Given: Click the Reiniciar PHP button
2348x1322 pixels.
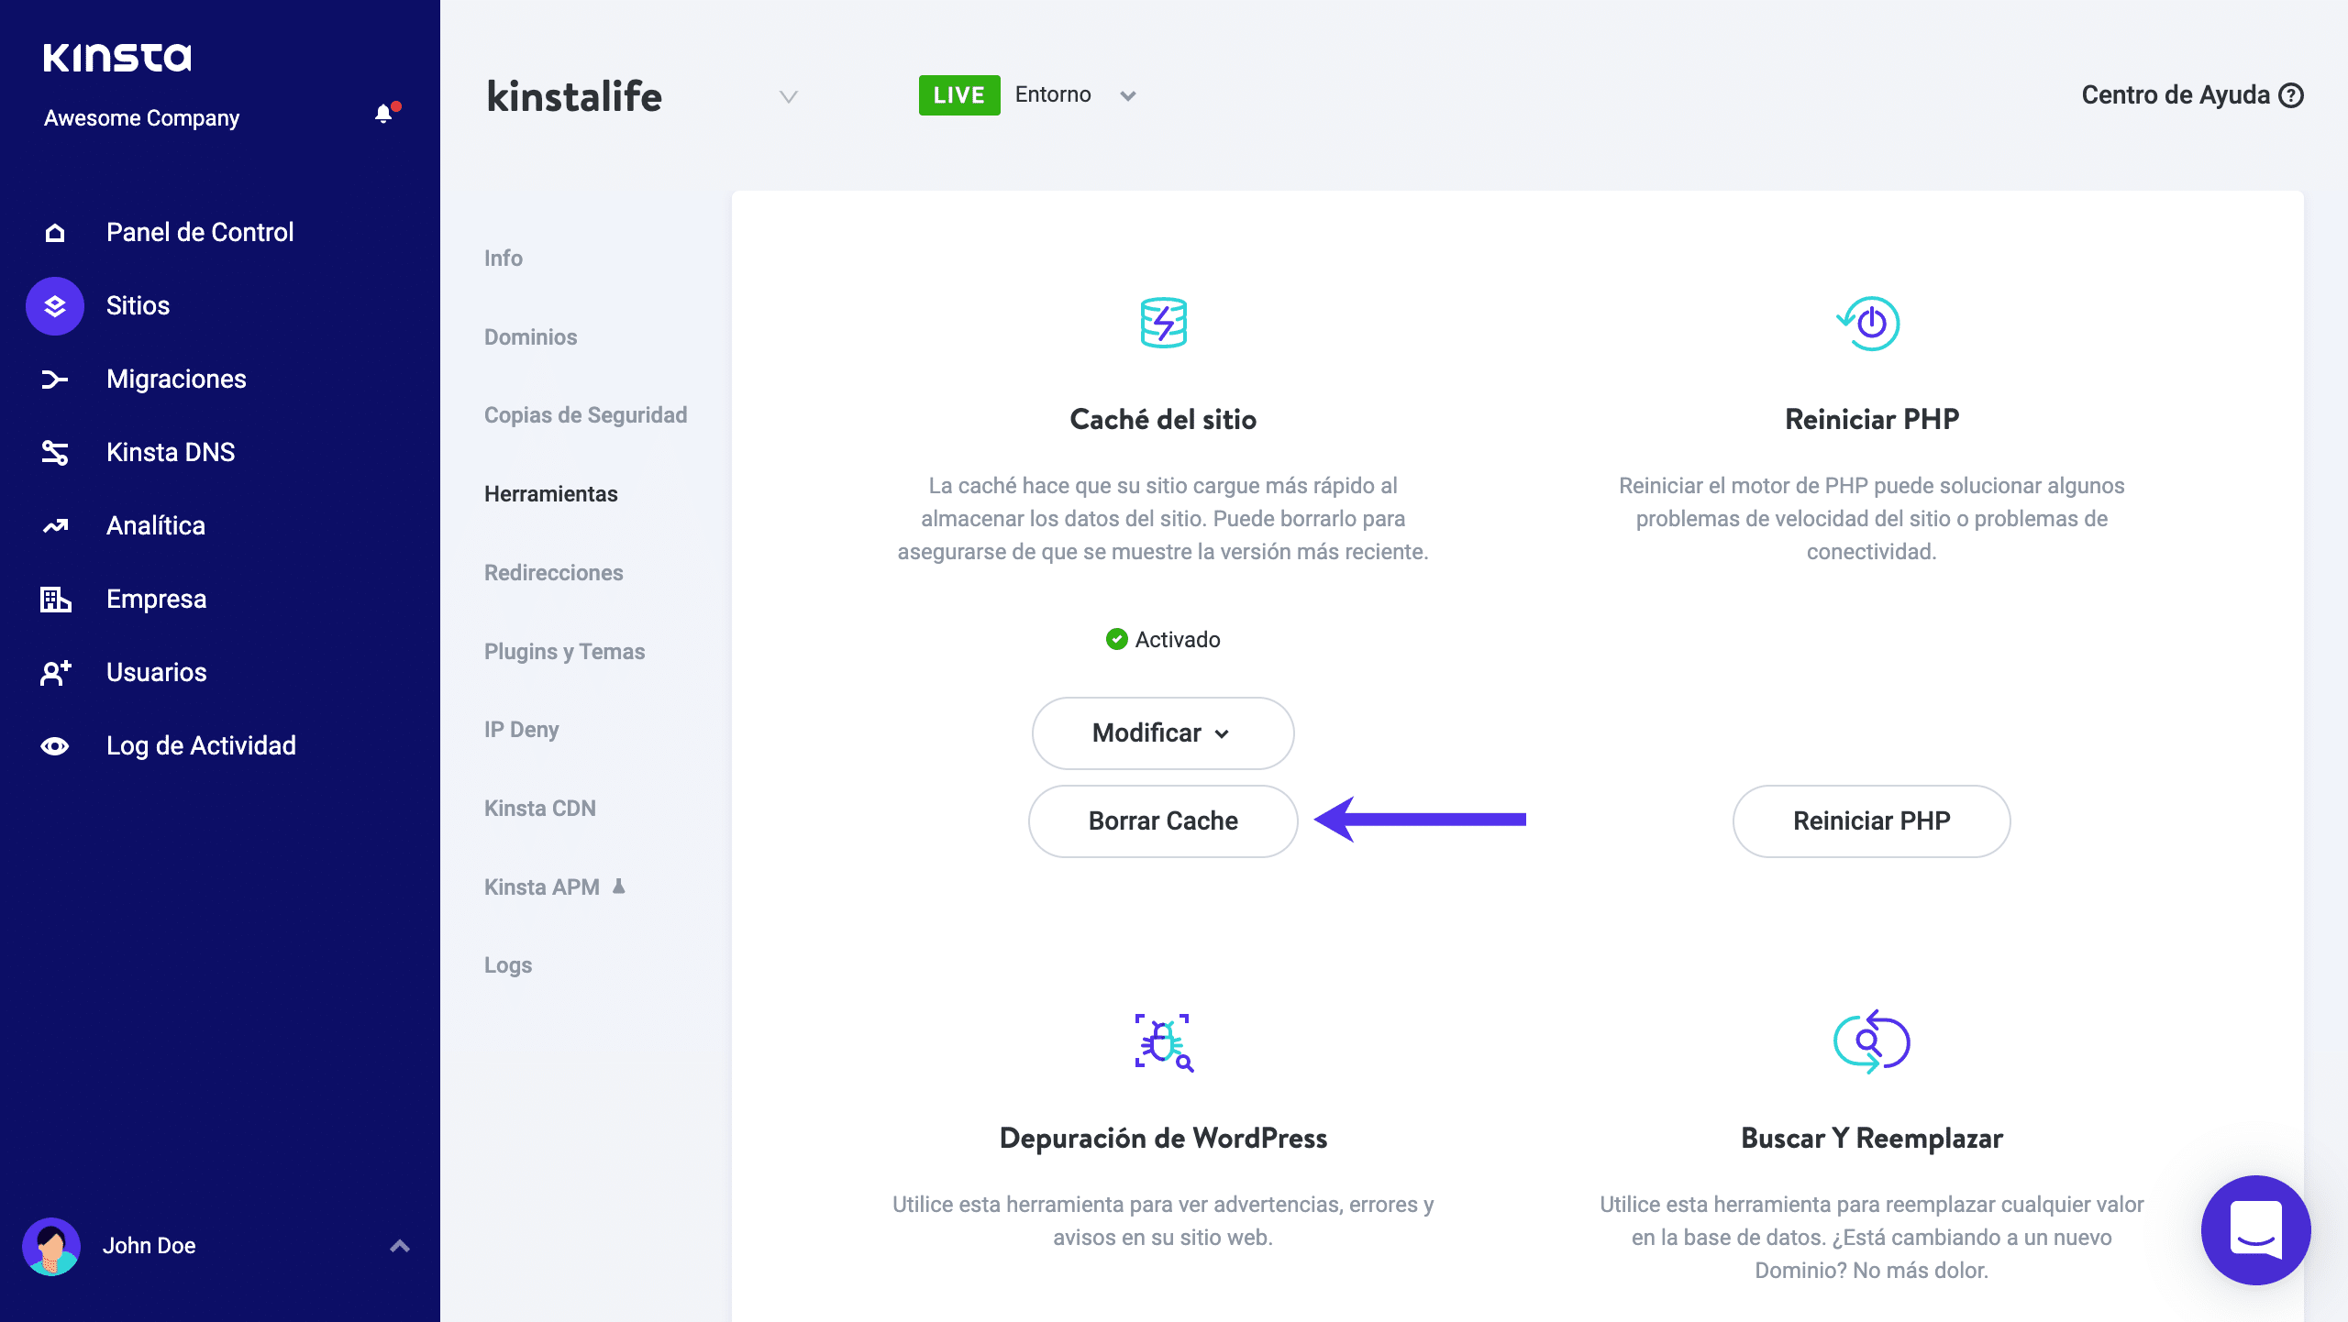Looking at the screenshot, I should 1871,821.
